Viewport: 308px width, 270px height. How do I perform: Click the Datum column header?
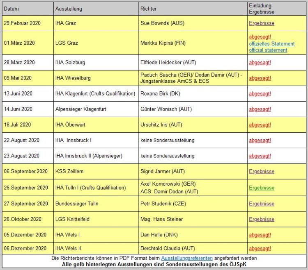11,9
